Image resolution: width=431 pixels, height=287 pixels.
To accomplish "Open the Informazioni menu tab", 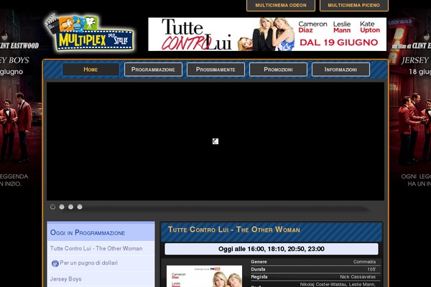I will [x=340, y=70].
